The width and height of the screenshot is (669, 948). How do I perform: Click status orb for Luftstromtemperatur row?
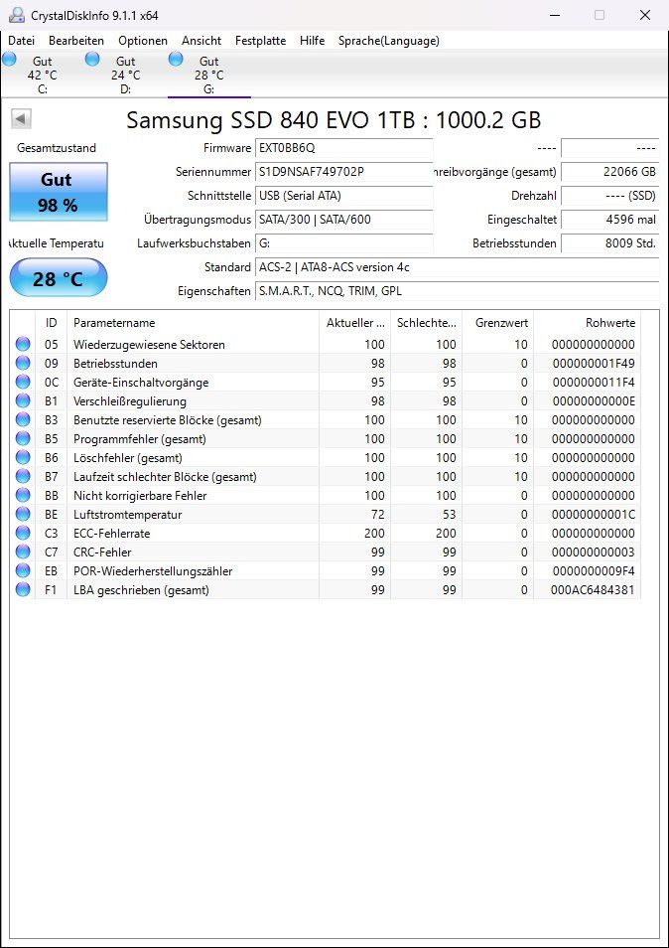pos(23,515)
